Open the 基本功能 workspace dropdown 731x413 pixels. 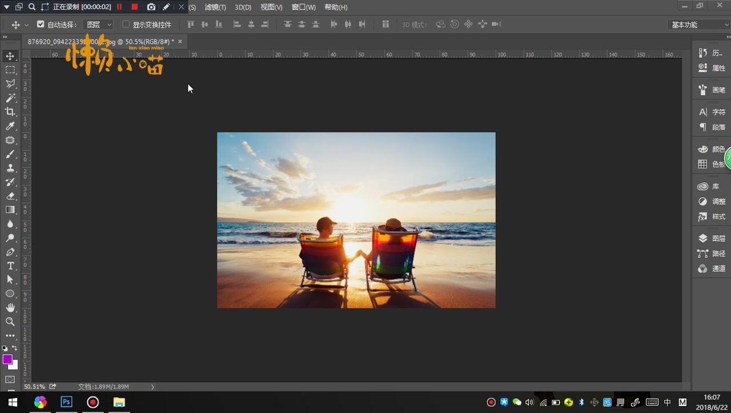tap(698, 25)
